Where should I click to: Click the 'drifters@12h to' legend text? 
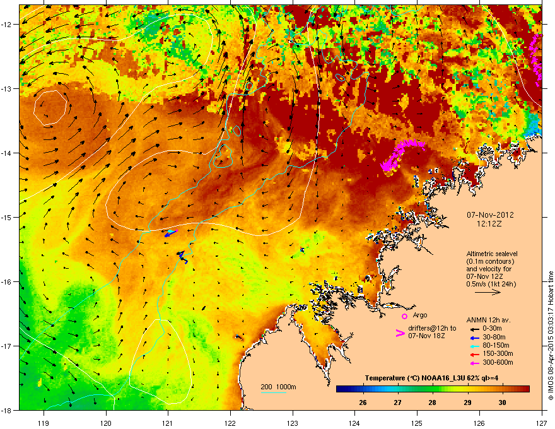tap(432, 328)
